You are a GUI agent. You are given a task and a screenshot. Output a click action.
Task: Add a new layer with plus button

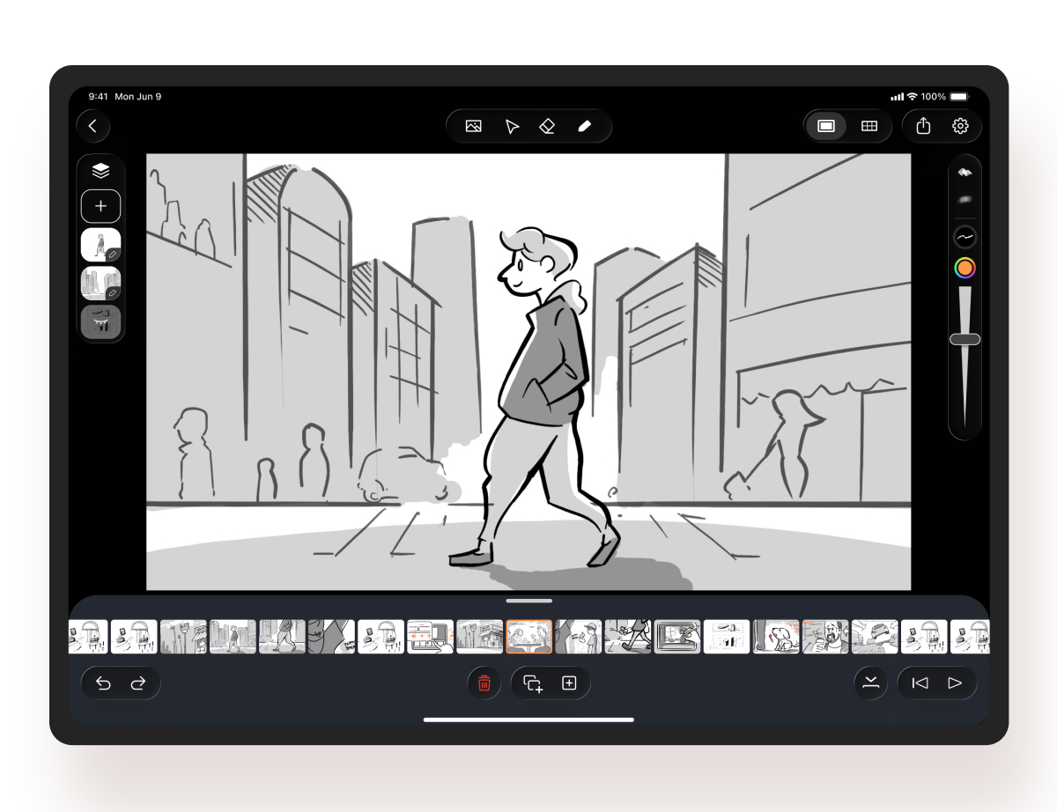point(101,206)
